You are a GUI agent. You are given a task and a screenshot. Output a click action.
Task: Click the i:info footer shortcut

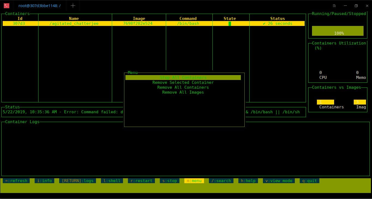(44, 181)
